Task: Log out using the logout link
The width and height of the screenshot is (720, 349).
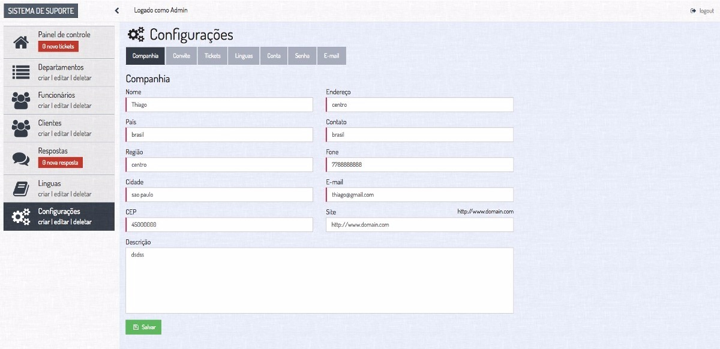Action: click(703, 11)
